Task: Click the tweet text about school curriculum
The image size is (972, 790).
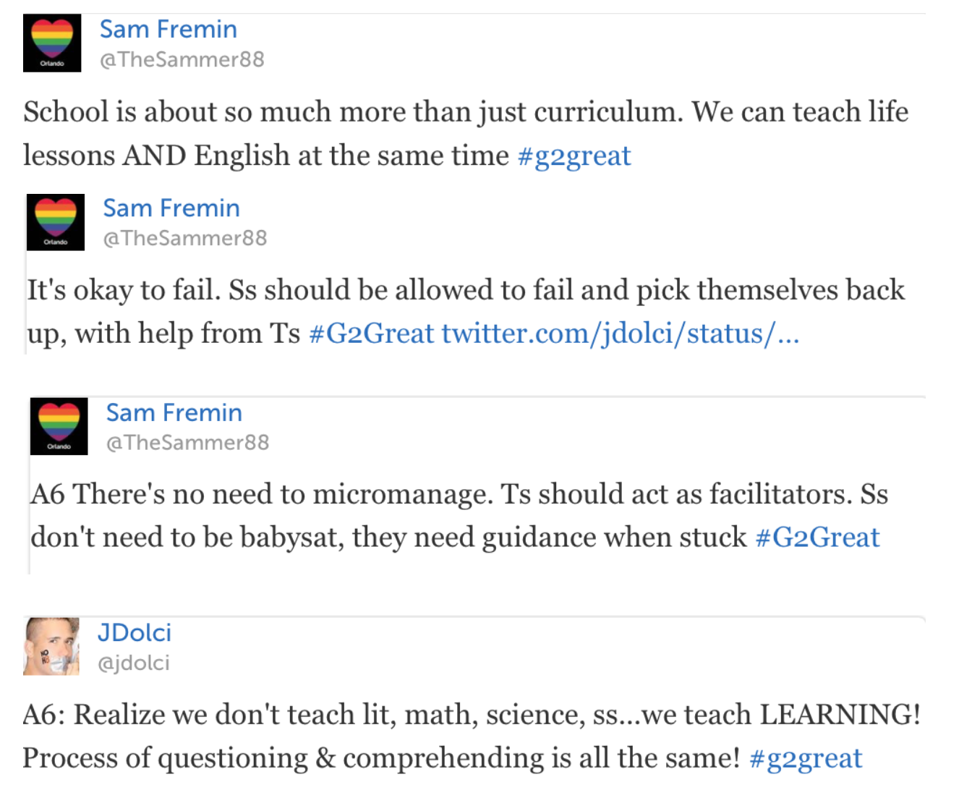Action: [x=466, y=134]
